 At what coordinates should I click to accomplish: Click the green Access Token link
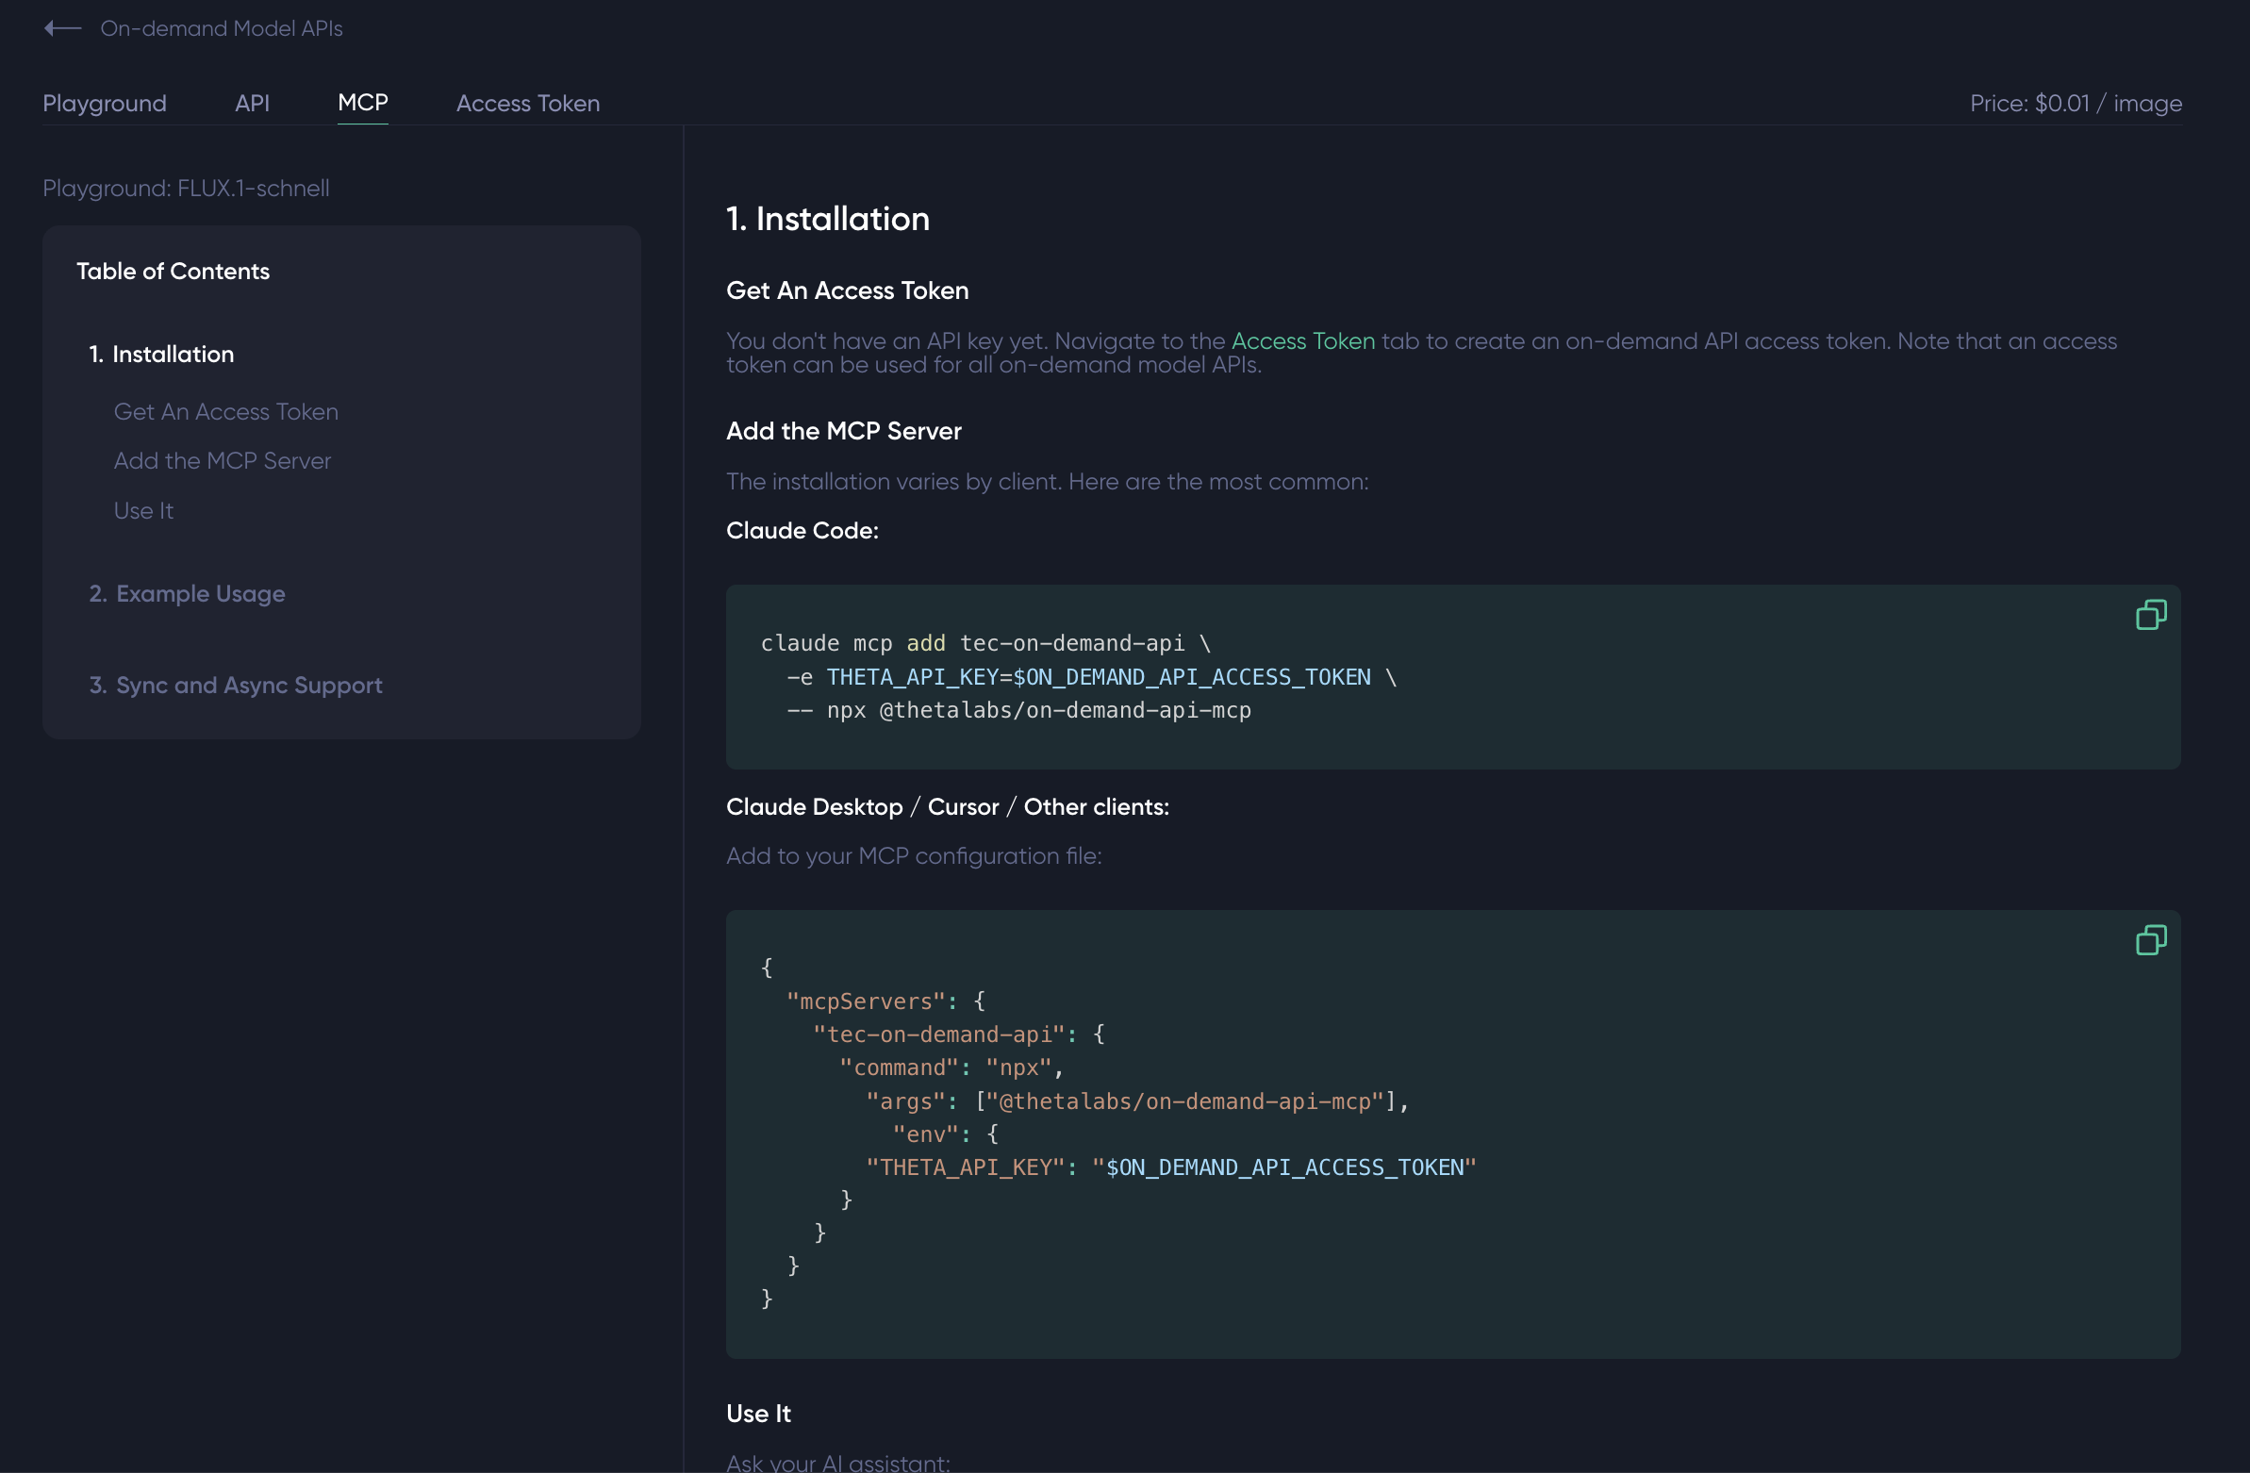(x=1301, y=341)
